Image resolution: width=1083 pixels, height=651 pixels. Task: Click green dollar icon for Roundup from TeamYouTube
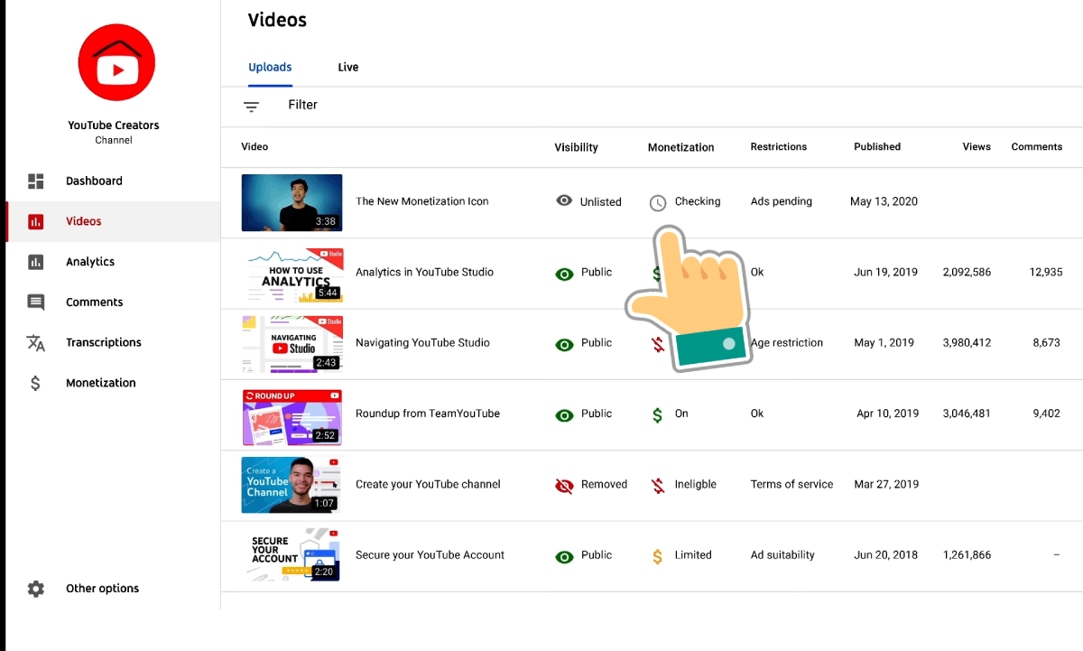click(658, 414)
